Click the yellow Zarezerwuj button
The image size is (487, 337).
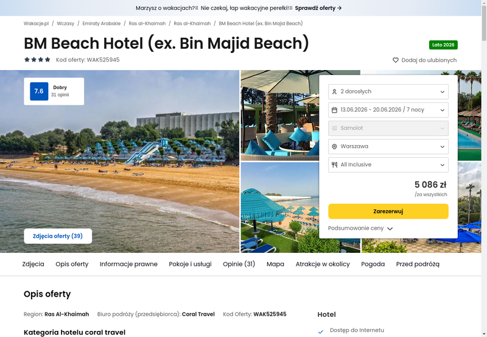click(388, 211)
